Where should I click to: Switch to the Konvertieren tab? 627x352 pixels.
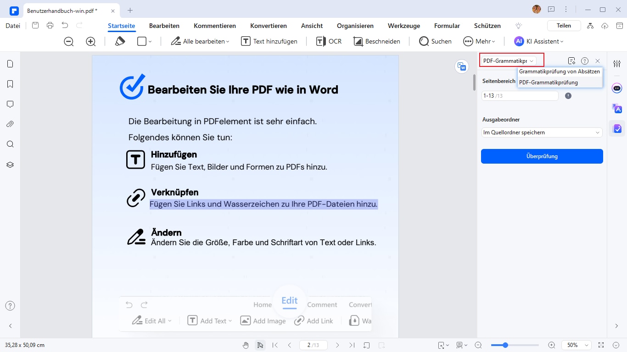[x=269, y=26]
